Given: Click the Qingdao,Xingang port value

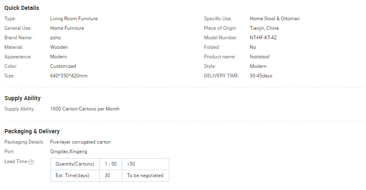Looking at the screenshot, I should pos(69,152).
